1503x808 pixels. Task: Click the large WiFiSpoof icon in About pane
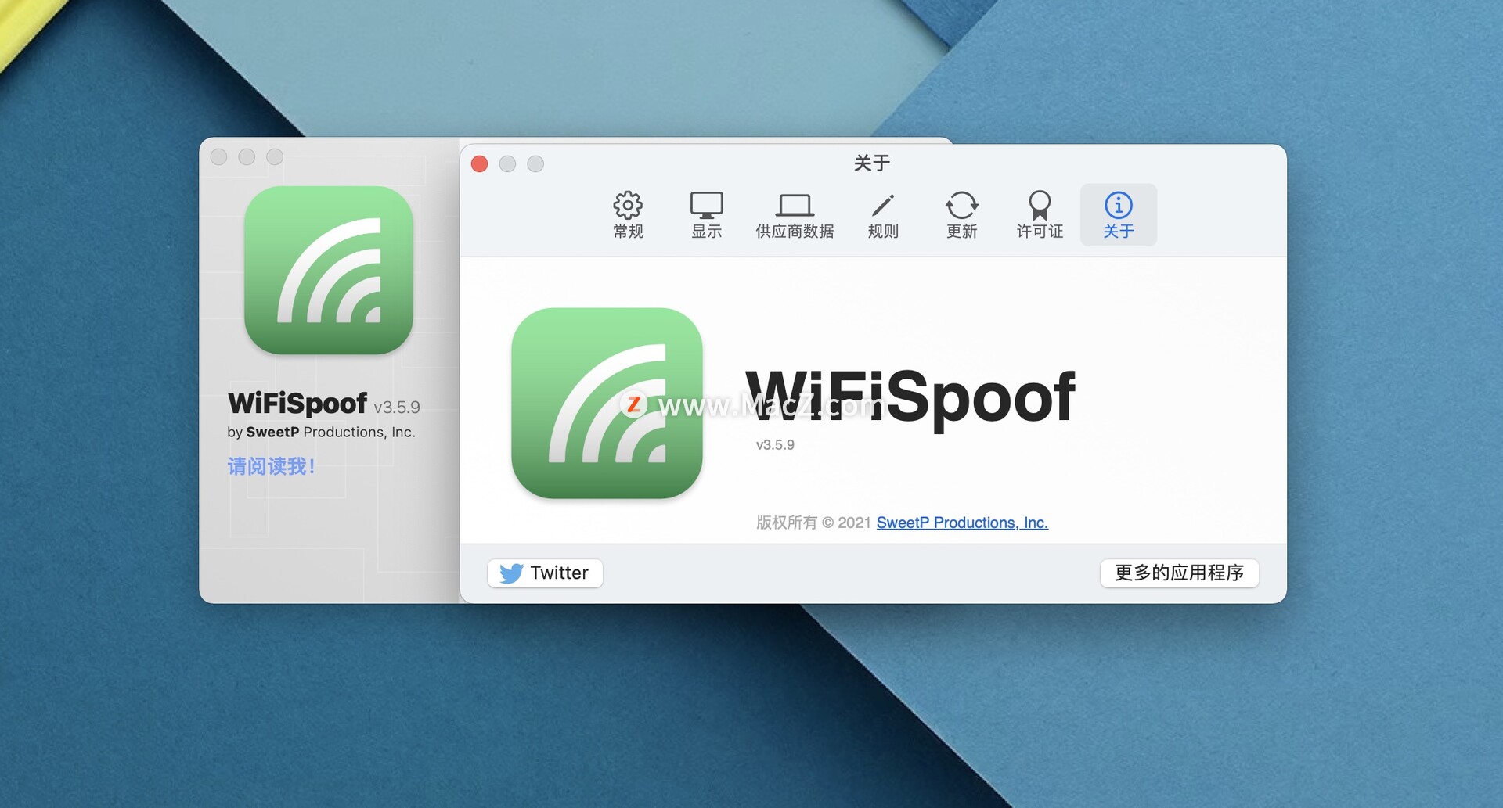(x=607, y=403)
